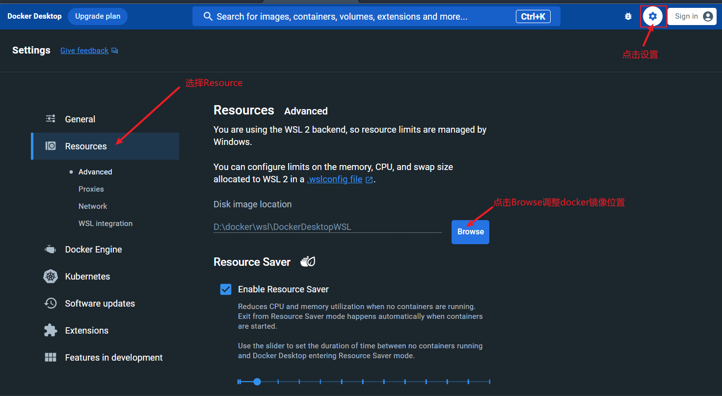Click the Resource Saver leaf icon
This screenshot has width=722, height=396.
[x=308, y=262]
